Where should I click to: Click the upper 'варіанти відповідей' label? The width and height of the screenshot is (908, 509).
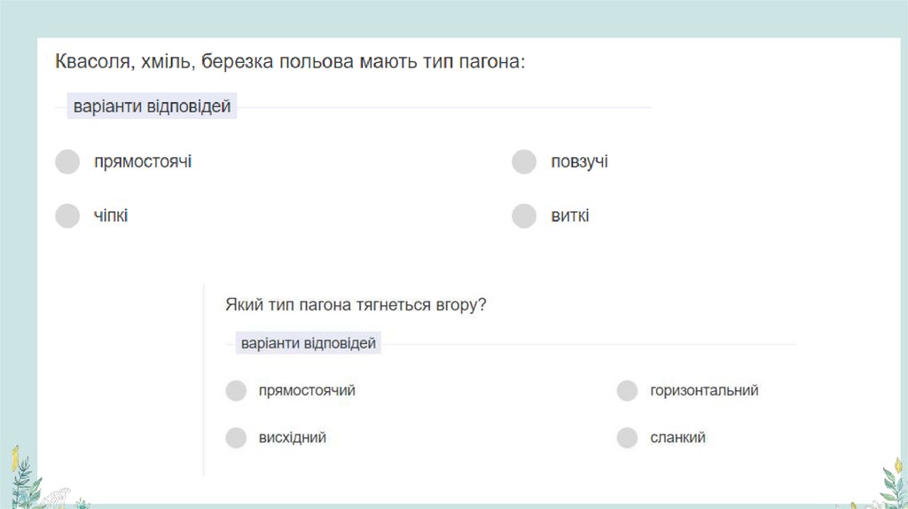point(153,107)
